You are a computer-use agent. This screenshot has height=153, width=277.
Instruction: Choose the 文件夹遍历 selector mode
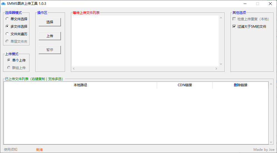pos(16,34)
